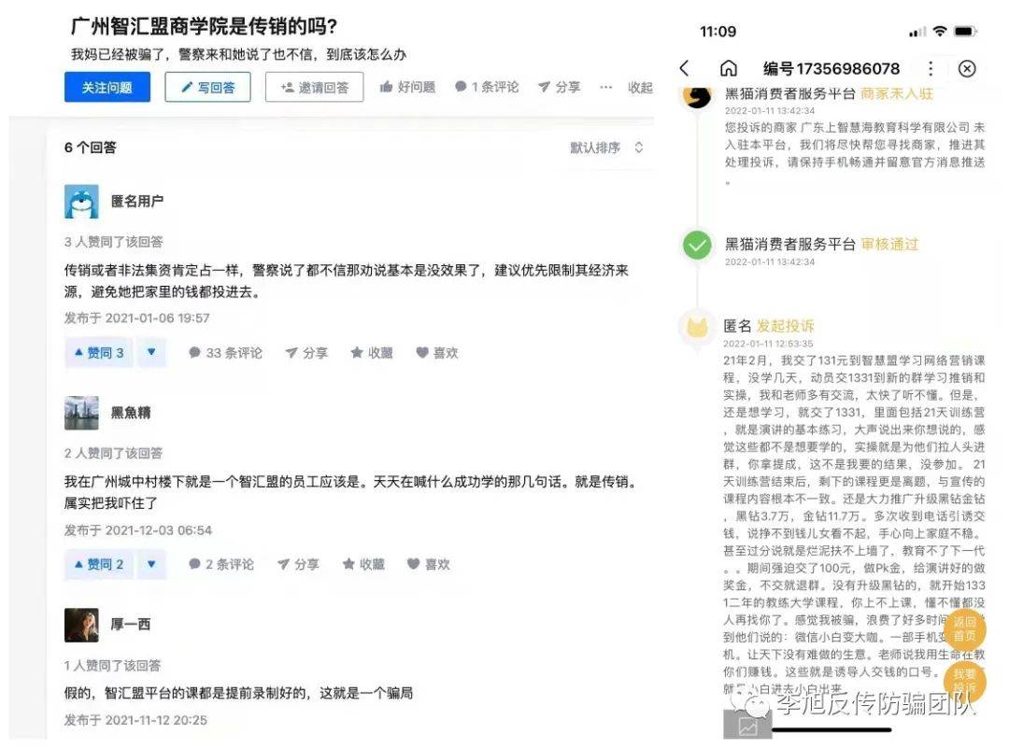Collapse the question with 收起

point(640,87)
